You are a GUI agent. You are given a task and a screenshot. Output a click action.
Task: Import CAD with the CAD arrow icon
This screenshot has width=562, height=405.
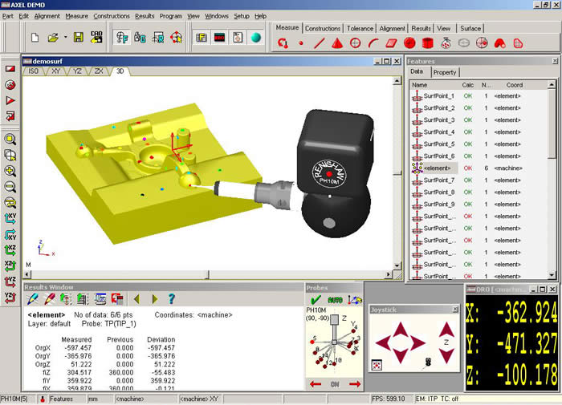pos(96,37)
